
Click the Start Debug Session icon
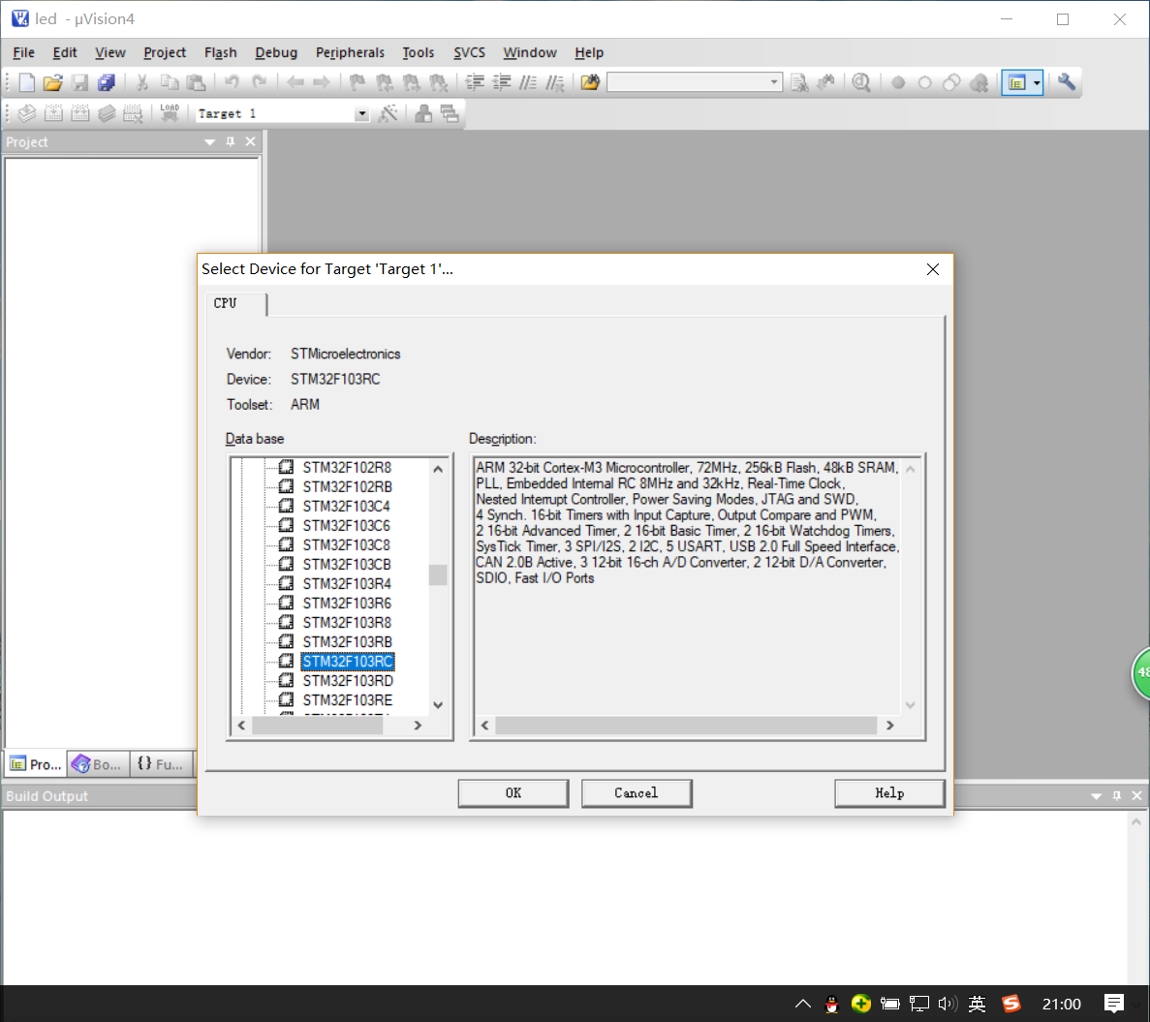point(861,82)
